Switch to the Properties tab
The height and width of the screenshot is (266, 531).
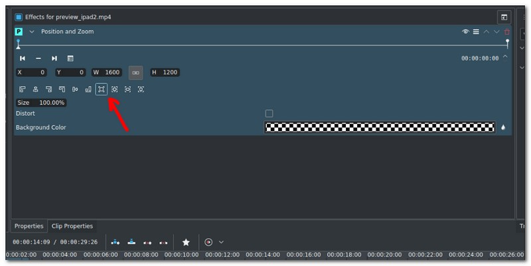(x=29, y=226)
